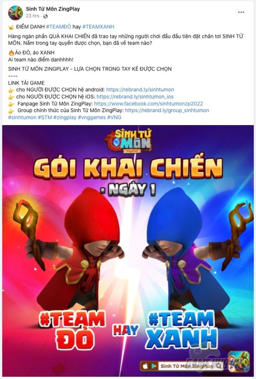
Task: Click the game app icon at image corner
Action: pyautogui.click(x=240, y=362)
